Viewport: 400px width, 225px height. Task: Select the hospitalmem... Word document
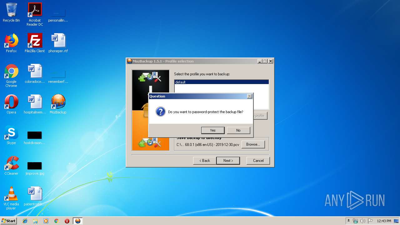point(35,104)
